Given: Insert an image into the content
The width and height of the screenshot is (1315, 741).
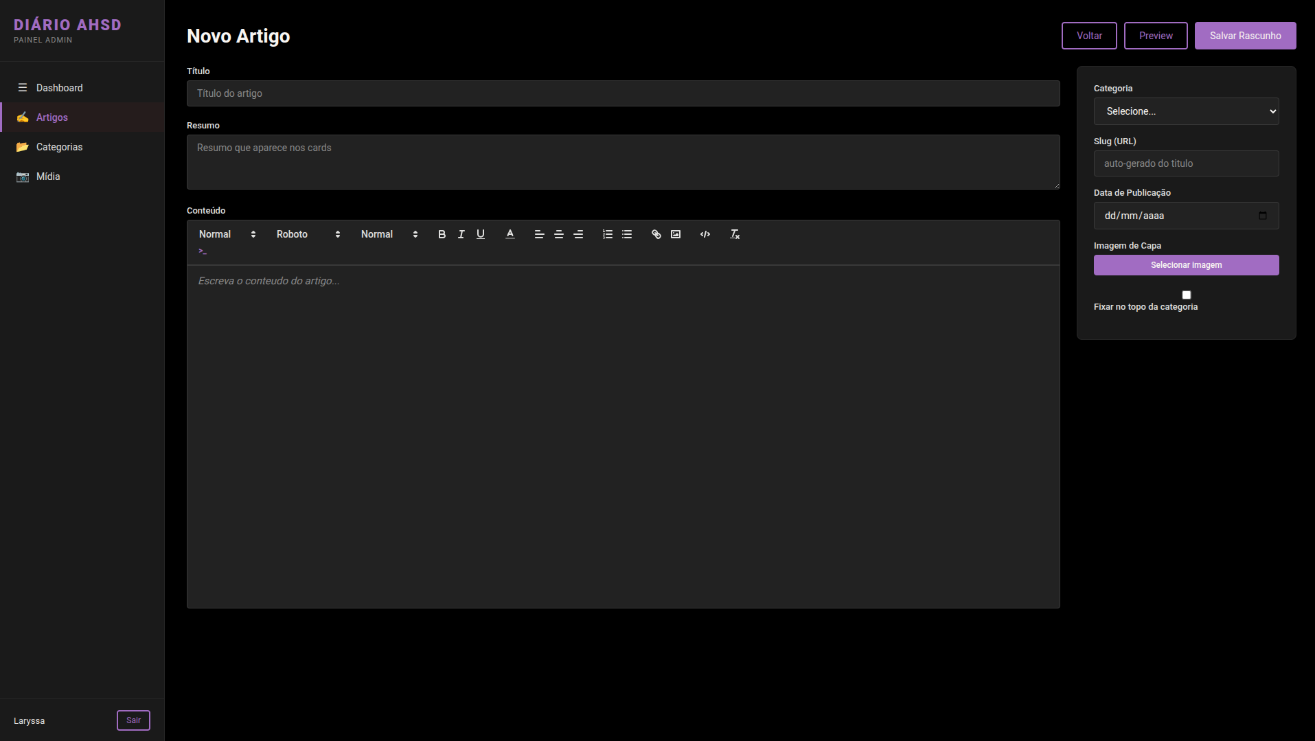Looking at the screenshot, I should point(676,234).
